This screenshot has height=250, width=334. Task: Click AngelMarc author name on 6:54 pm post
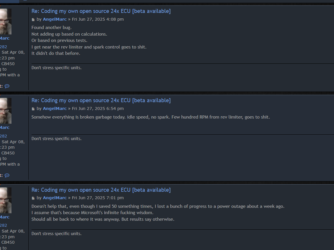55,108
